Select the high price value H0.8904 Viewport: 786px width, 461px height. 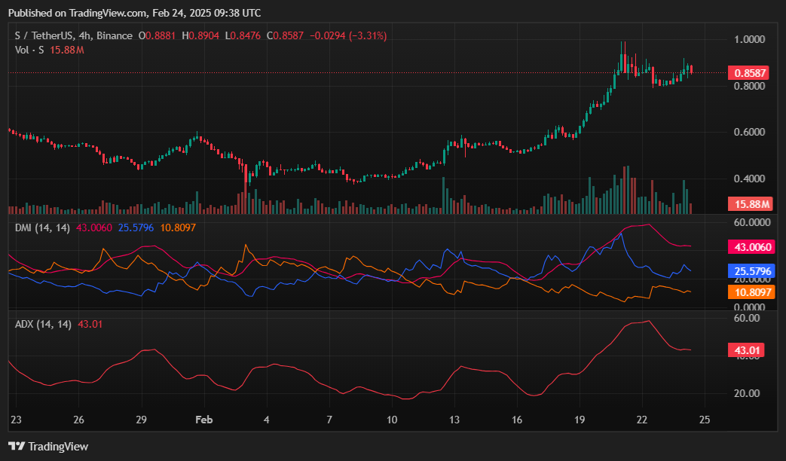coord(201,35)
